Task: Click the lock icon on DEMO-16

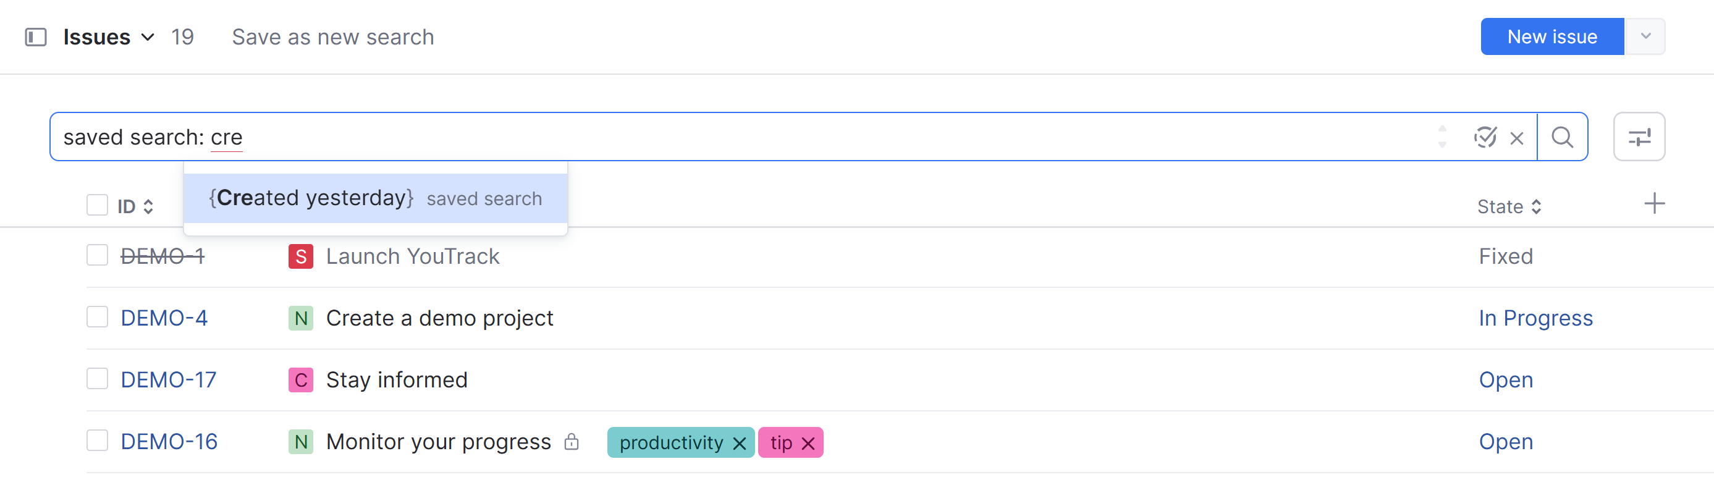Action: click(x=571, y=442)
